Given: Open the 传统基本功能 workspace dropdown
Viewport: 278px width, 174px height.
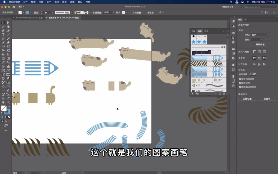Looking at the screenshot, I should [229, 7].
